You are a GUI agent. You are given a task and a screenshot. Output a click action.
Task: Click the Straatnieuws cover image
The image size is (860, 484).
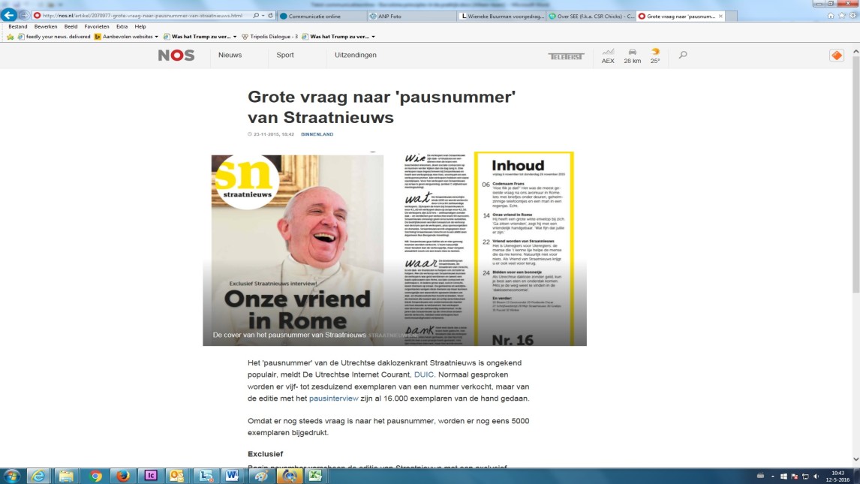point(394,249)
